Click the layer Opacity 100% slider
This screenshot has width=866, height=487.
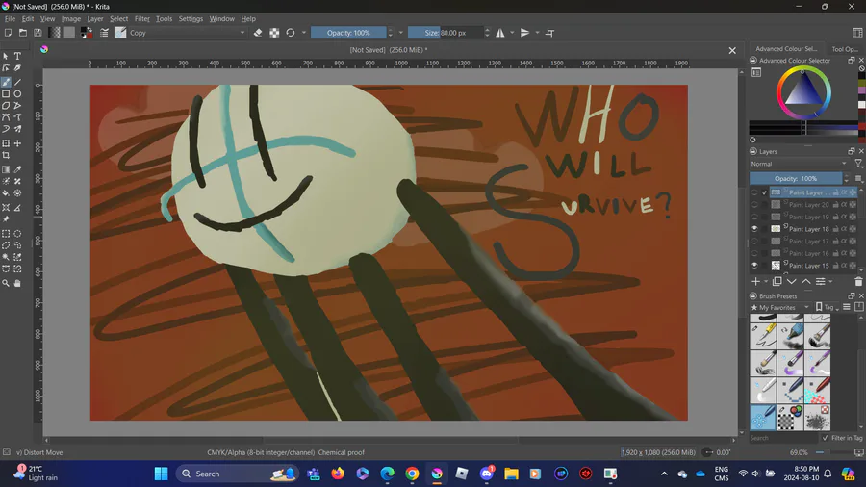[796, 178]
